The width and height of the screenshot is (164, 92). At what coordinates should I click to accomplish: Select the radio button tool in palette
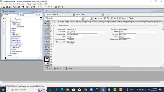tap(46, 44)
